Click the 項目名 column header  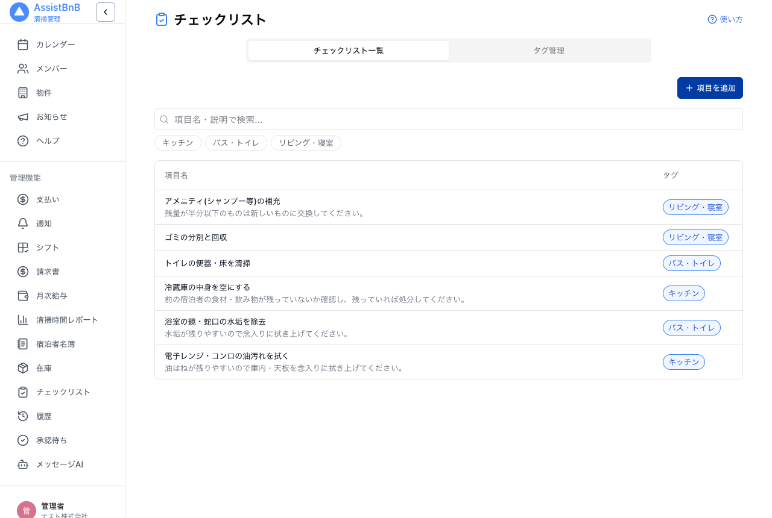[x=176, y=175]
